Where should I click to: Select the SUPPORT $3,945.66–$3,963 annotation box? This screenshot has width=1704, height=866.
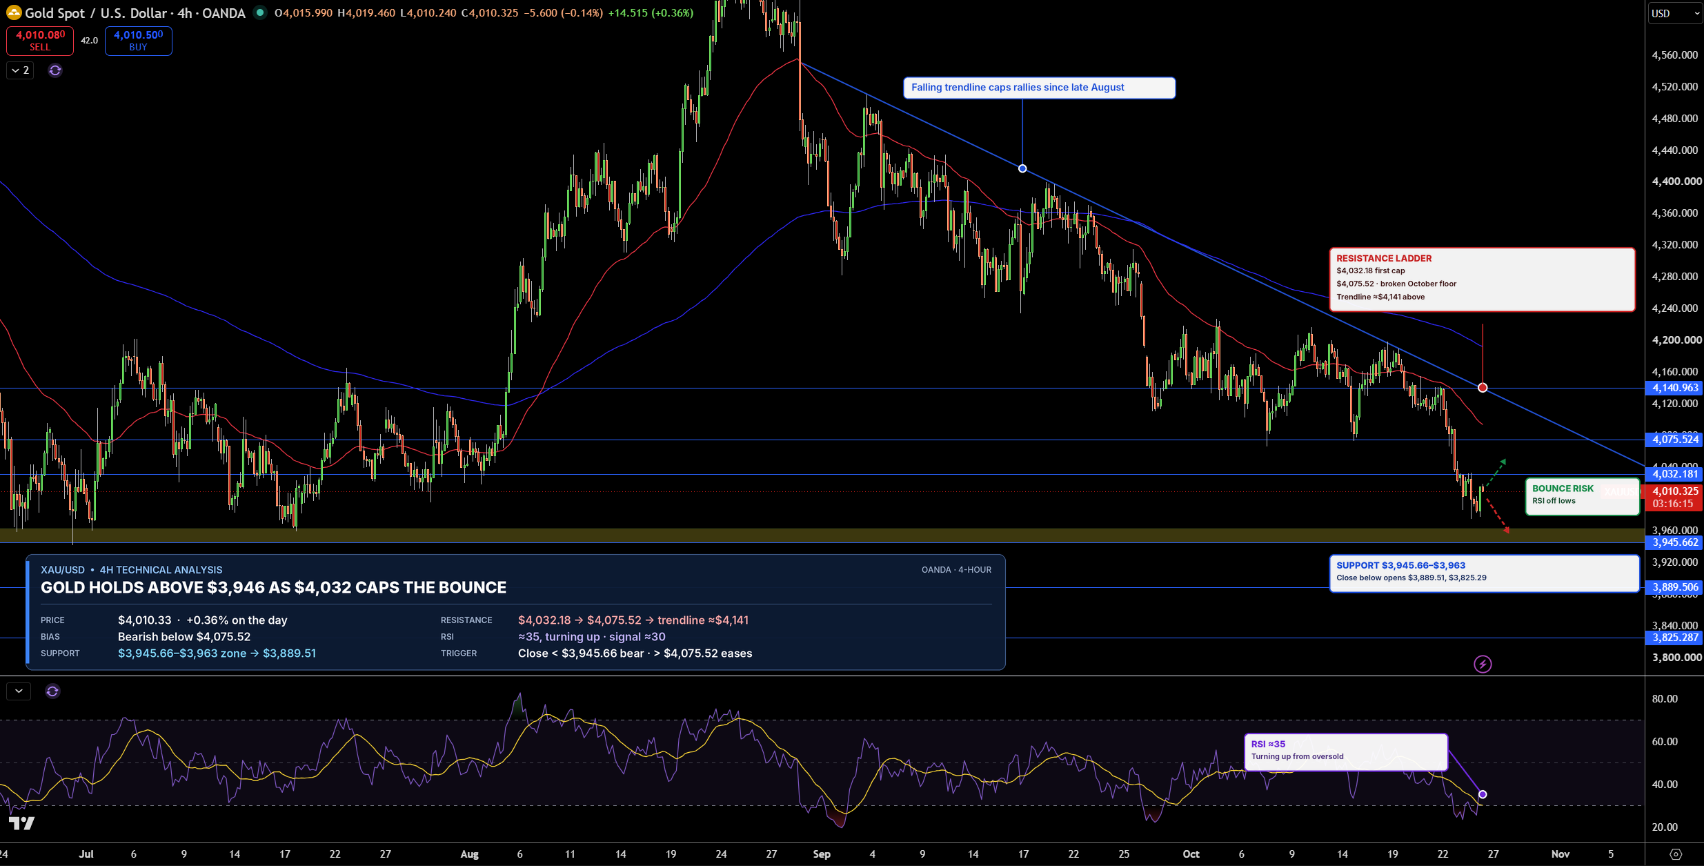coord(1484,573)
